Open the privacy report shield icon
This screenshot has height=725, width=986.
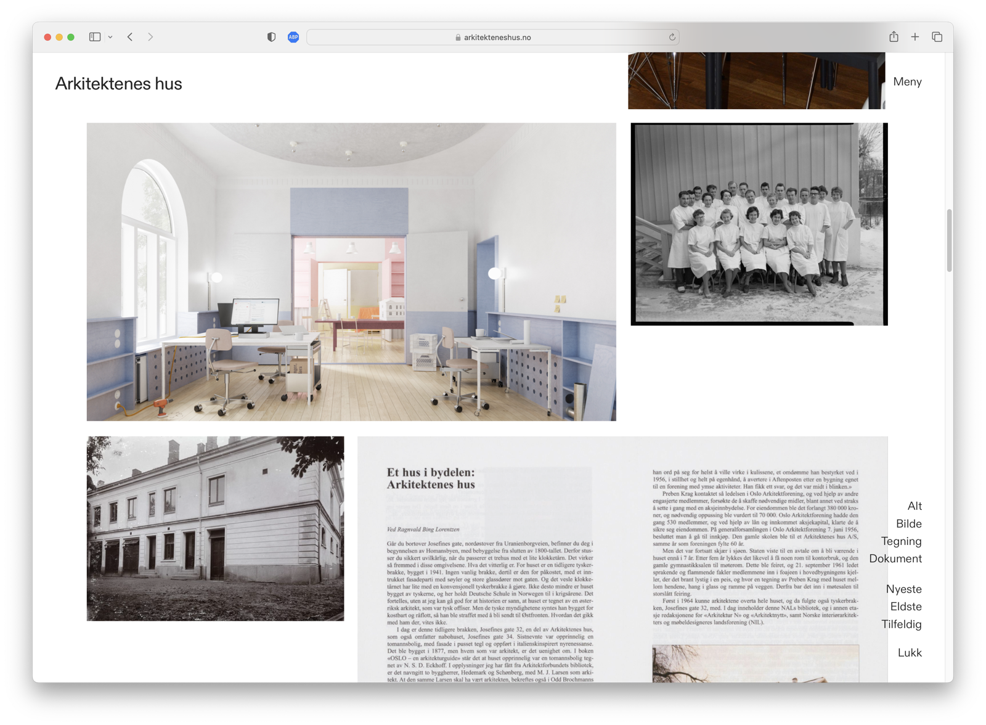271,37
